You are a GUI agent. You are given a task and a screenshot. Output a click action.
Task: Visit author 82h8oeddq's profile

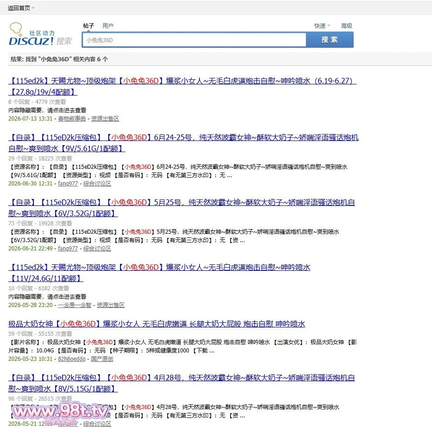point(72,359)
